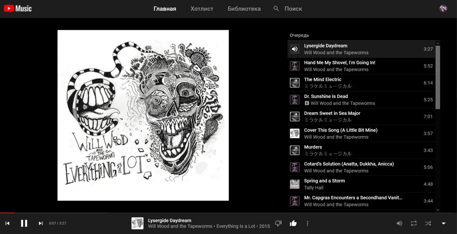
Task: Open the user account avatar menu
Action: coord(443,9)
